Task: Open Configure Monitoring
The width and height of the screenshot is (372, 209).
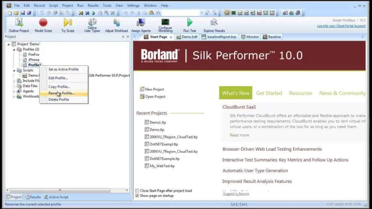Action: [165, 25]
